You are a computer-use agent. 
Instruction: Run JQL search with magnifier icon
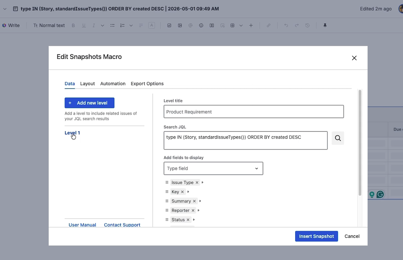coord(338,138)
